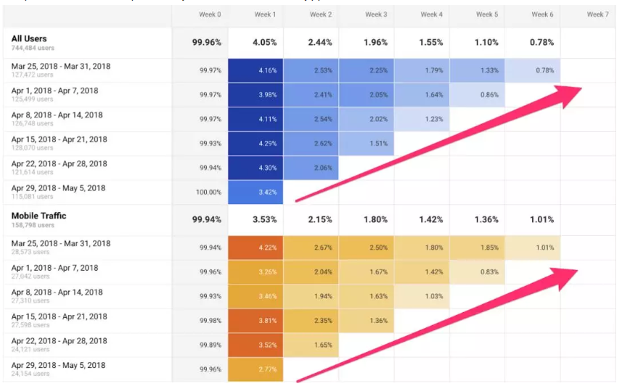Click the Week 3 column header

[375, 15]
